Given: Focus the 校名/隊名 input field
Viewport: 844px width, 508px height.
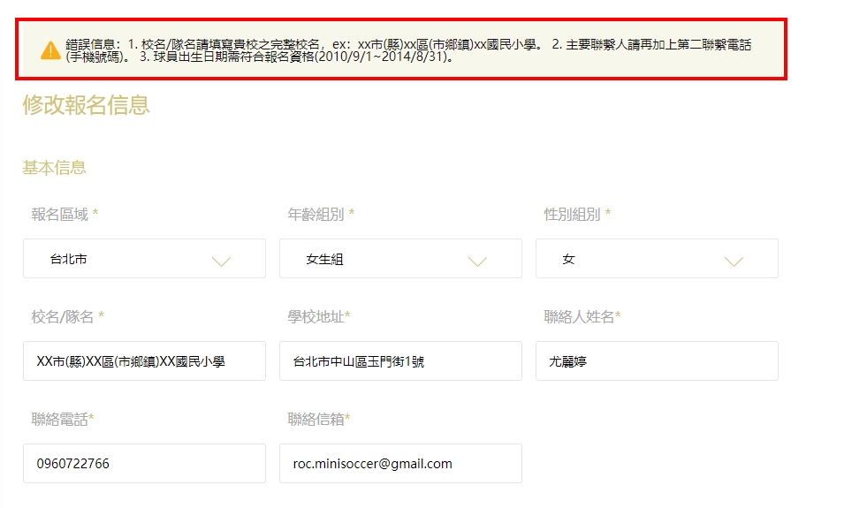Looking at the screenshot, I should 144,361.
